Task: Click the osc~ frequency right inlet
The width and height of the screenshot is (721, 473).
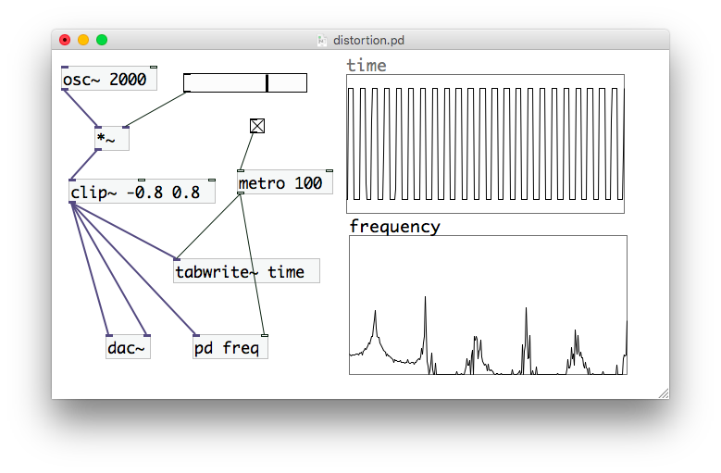Action: click(x=154, y=68)
